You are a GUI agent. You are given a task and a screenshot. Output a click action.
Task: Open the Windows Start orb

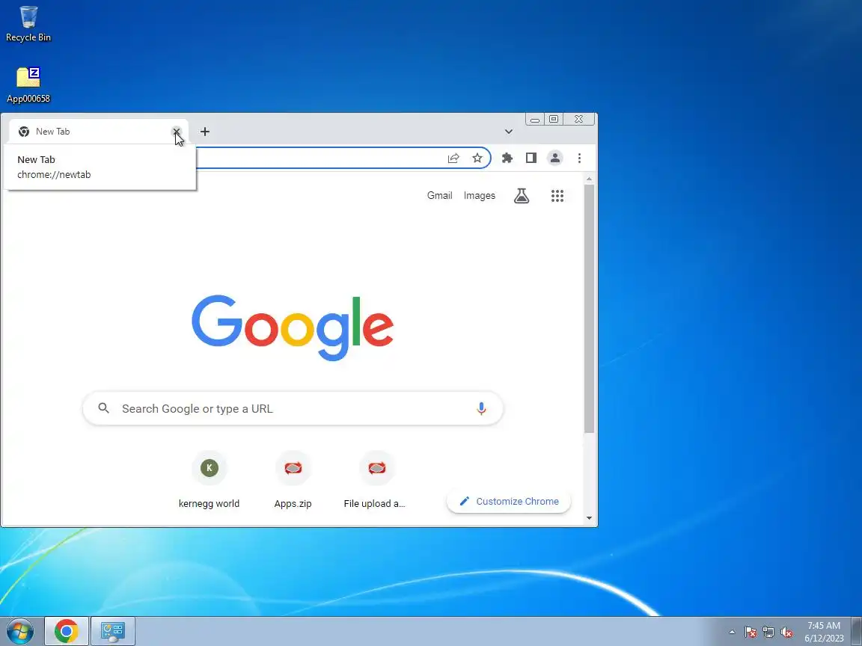coord(19,631)
